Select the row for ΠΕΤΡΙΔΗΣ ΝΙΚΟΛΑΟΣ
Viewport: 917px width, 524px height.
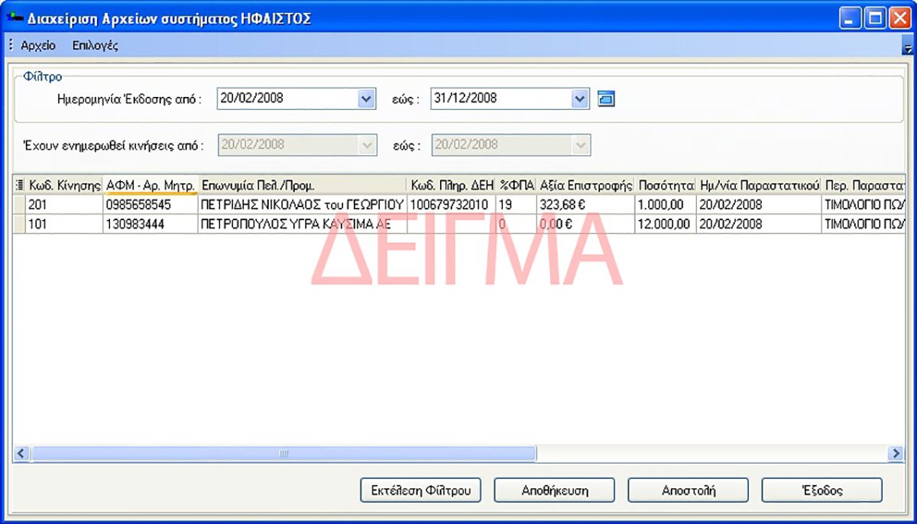point(301,205)
